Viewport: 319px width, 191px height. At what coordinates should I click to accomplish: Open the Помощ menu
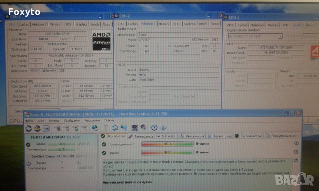pos(109,120)
